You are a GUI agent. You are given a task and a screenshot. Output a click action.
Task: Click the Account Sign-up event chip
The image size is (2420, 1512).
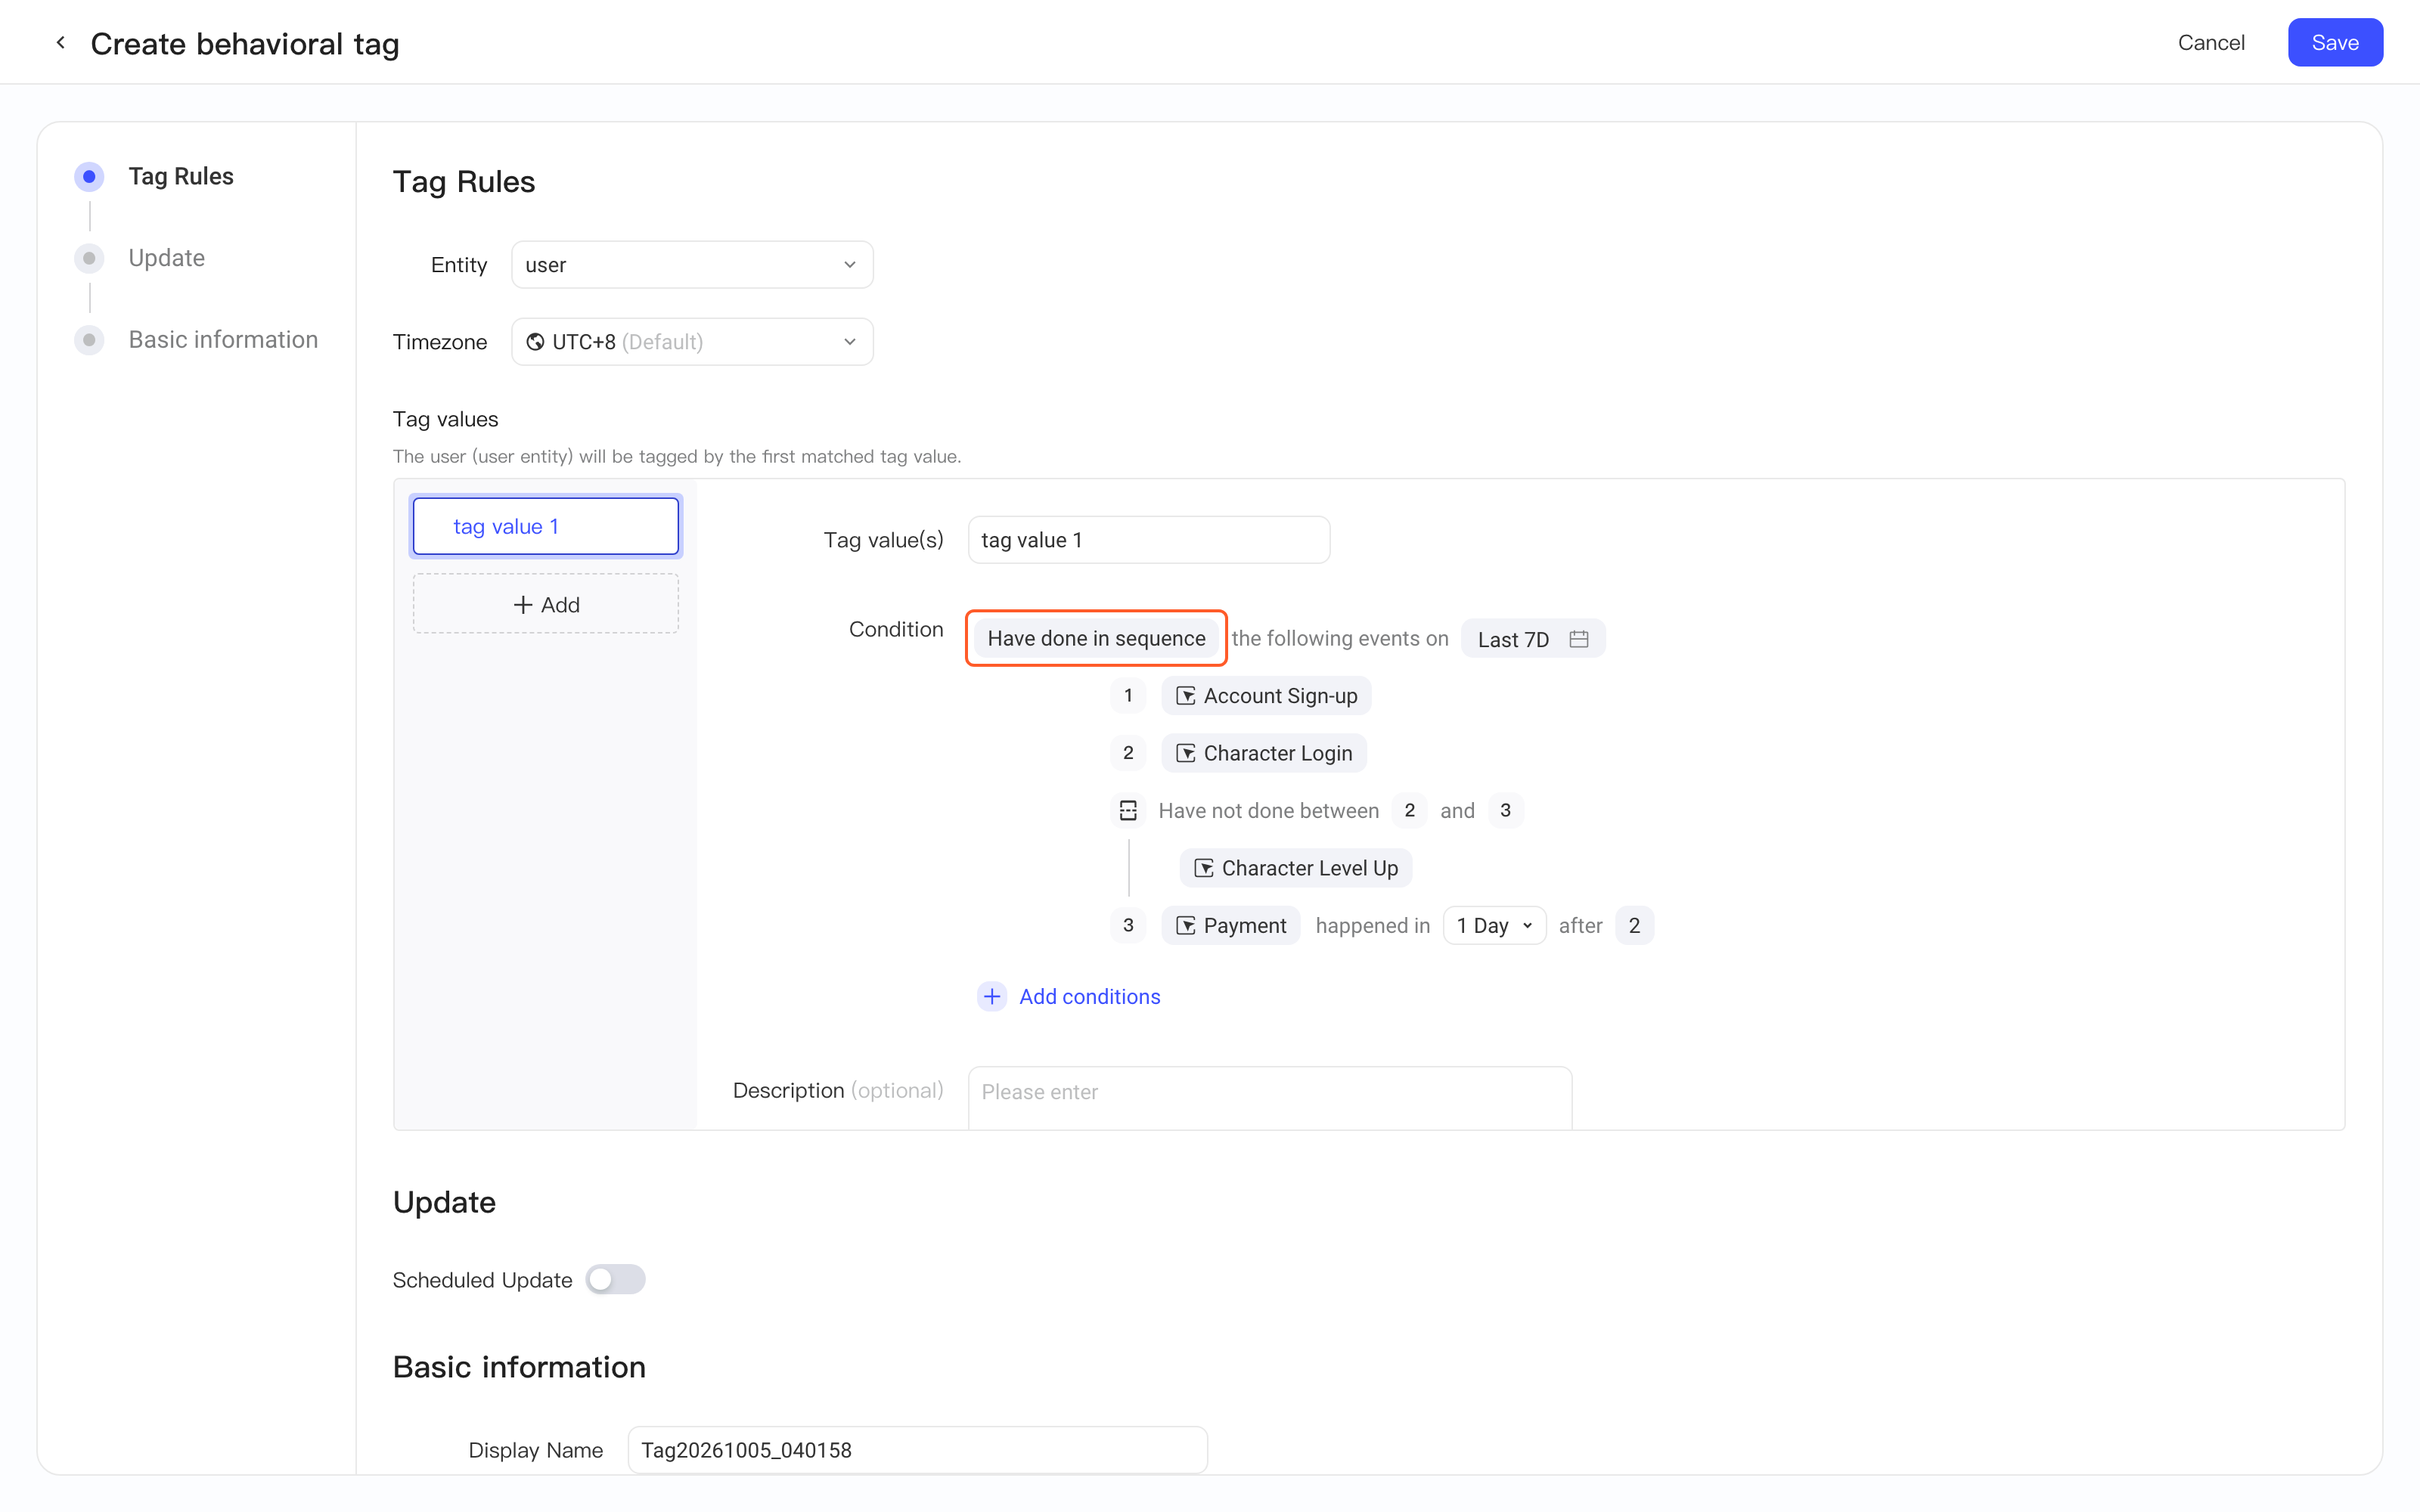1266,696
